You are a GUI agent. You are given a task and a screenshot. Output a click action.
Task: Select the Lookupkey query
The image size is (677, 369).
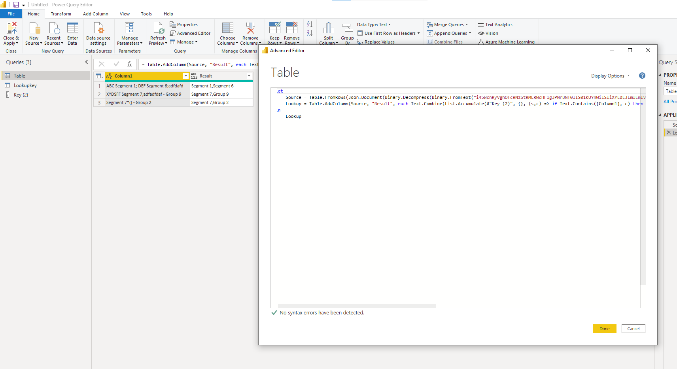coord(46,85)
